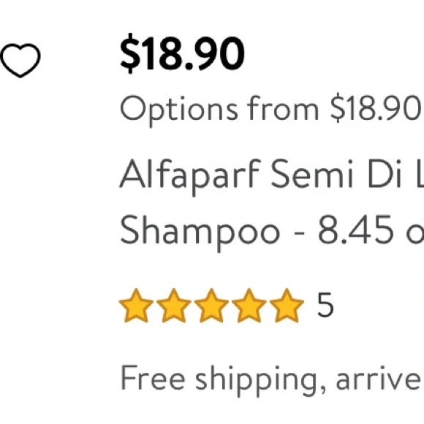Open the Options from $18.90 link

(270, 110)
